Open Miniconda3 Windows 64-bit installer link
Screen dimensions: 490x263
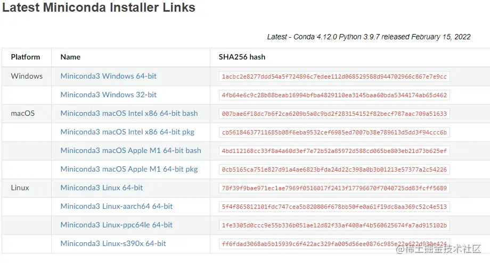109,76
